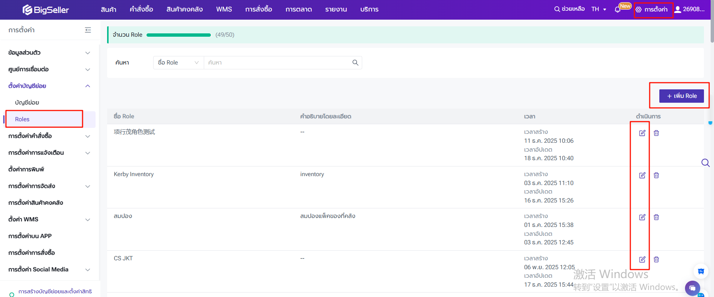The width and height of the screenshot is (714, 297).
Task: Open the TH language dropdown
Action: pos(599,9)
